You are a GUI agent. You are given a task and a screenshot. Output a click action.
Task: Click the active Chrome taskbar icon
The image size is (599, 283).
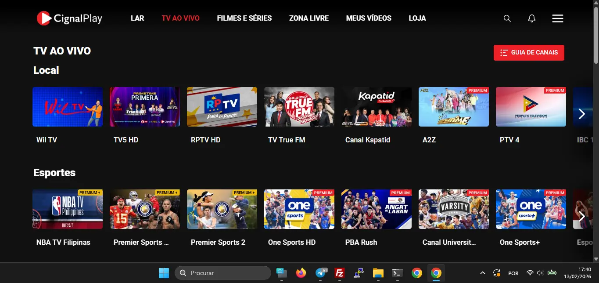(436, 273)
